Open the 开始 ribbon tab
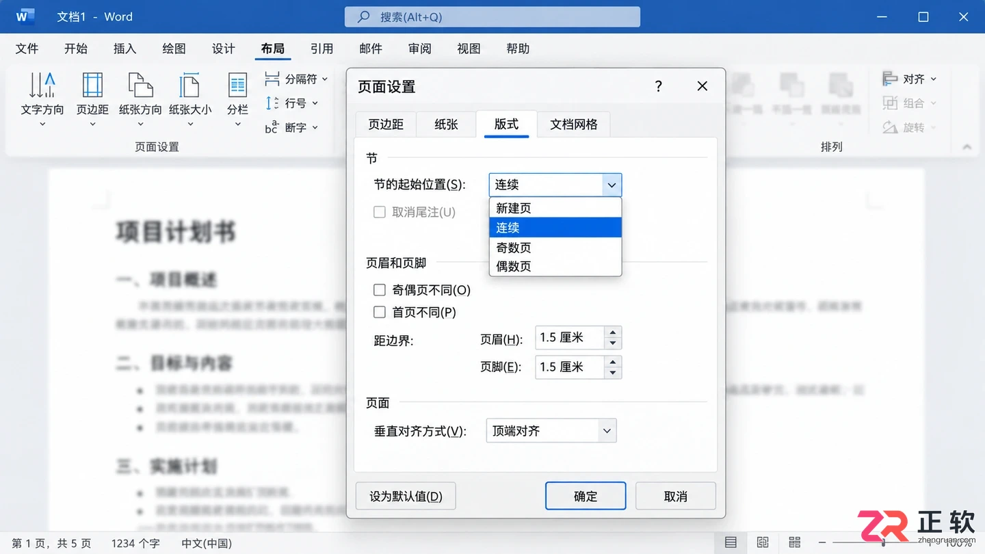The image size is (985, 554). coord(76,49)
